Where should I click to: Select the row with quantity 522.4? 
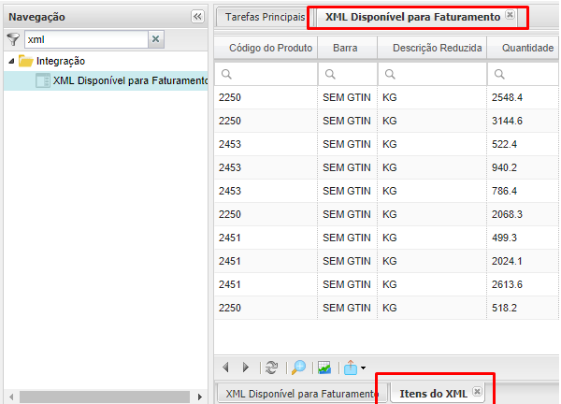pos(386,144)
